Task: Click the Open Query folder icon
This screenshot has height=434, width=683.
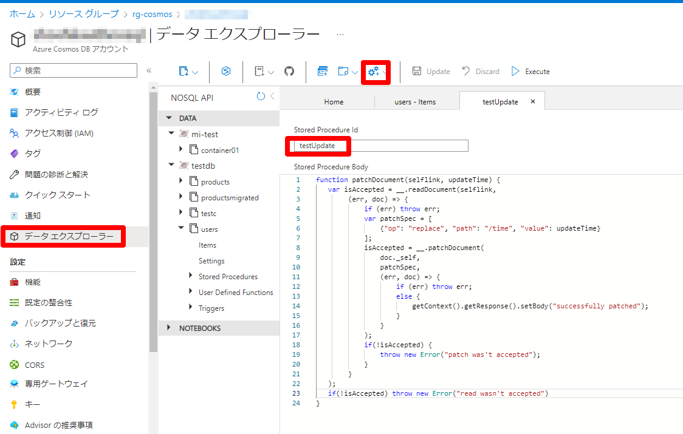Action: 343,72
